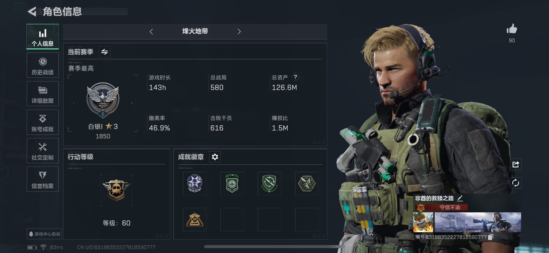
Task: Give a thumbs-up like to this profile
Action: click(x=512, y=29)
